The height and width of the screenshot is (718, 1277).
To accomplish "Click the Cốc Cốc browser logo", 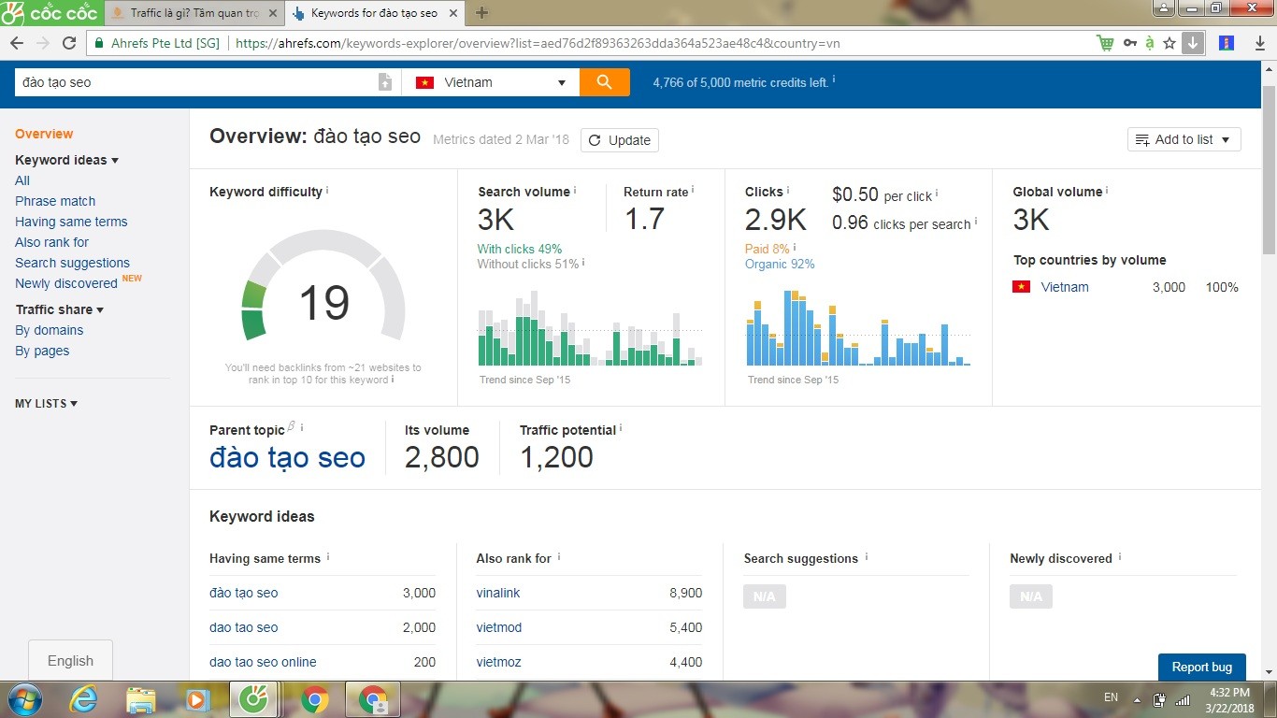I will (x=50, y=13).
